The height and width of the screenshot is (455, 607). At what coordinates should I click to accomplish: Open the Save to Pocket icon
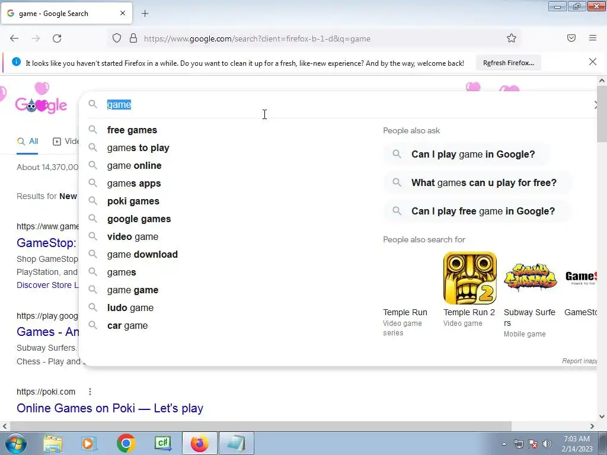[571, 38]
